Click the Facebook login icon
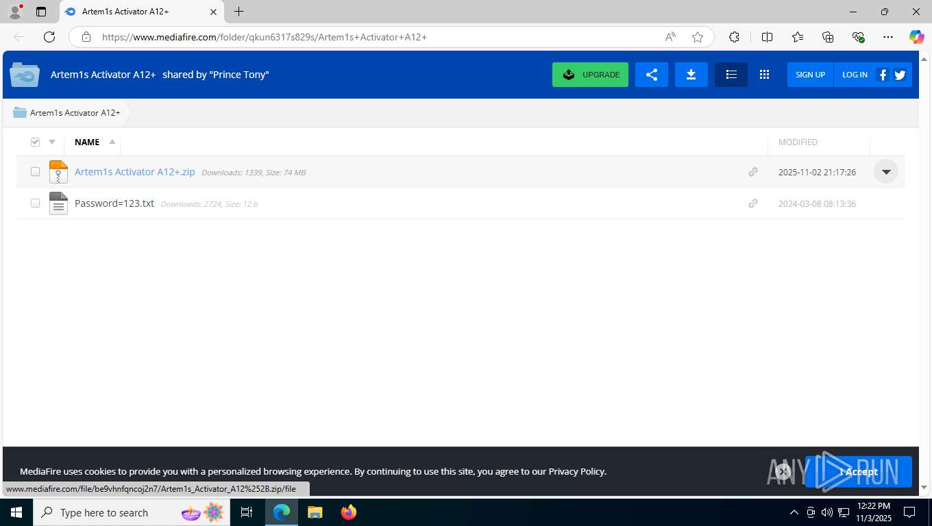 883,75
